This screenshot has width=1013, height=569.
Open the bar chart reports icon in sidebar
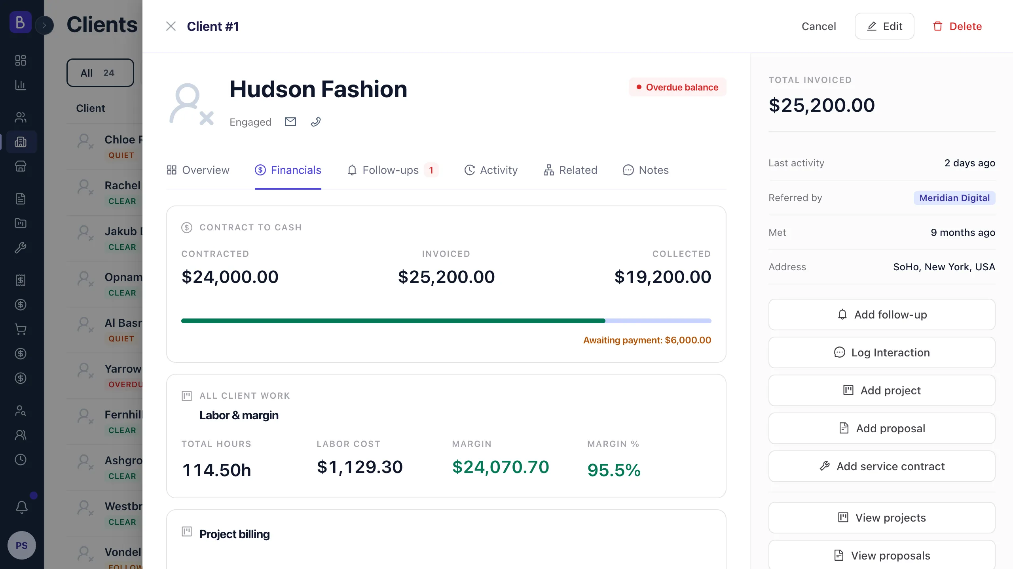pyautogui.click(x=21, y=85)
